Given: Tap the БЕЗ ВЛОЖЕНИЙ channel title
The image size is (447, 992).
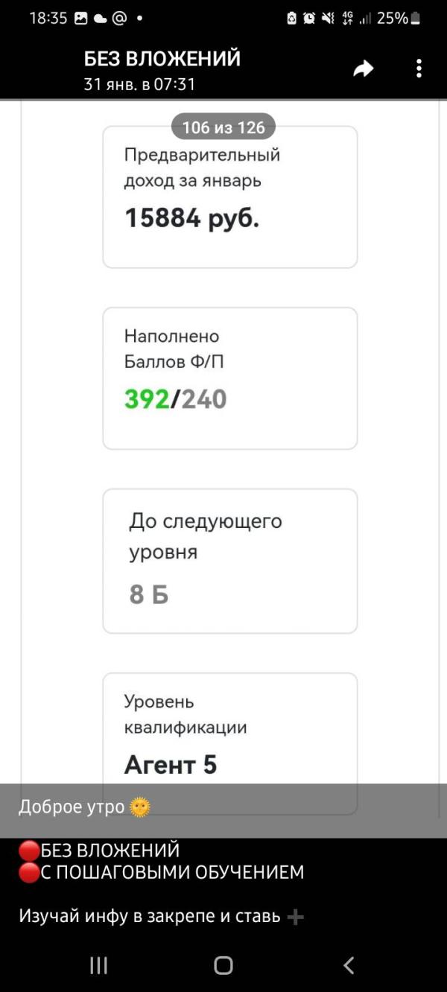Looking at the screenshot, I should [x=162, y=59].
